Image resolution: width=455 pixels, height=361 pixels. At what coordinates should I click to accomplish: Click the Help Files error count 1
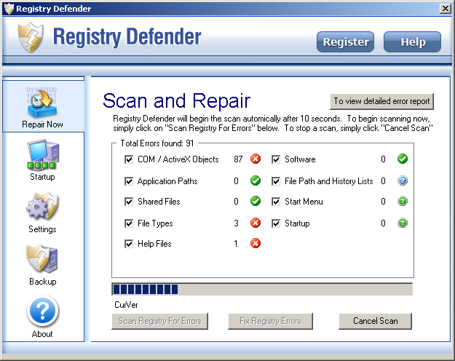[x=236, y=244]
